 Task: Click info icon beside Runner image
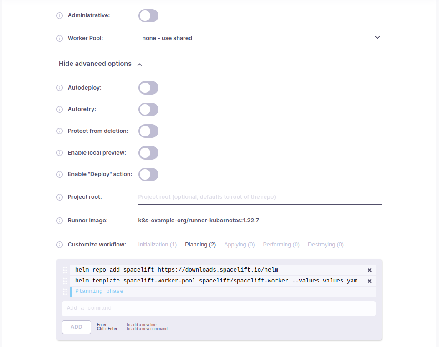[x=59, y=221]
